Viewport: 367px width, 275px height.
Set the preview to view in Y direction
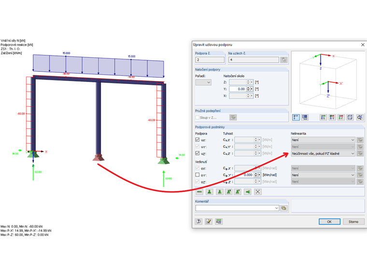tap(332, 117)
